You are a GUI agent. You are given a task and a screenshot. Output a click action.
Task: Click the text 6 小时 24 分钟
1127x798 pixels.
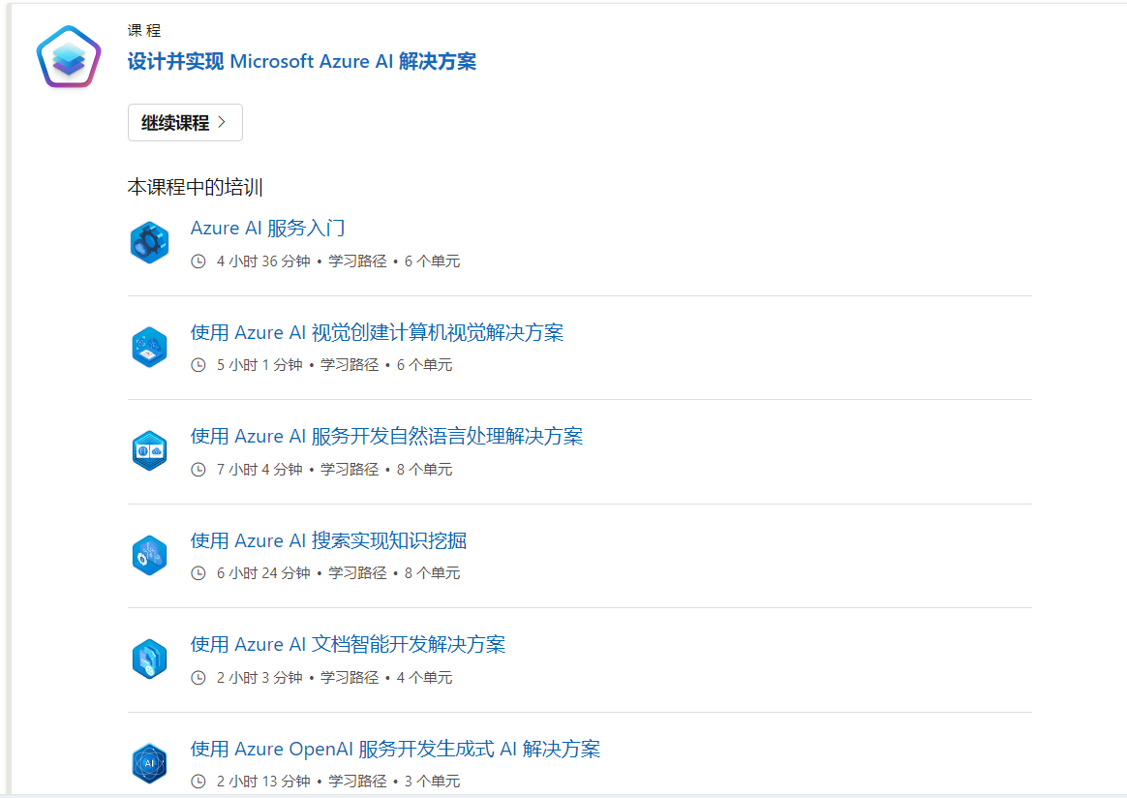pos(263,573)
